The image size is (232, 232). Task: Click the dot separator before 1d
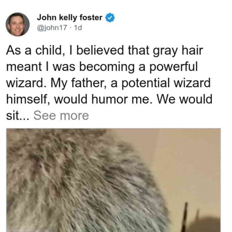(71, 28)
